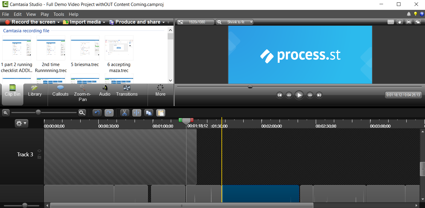Toggle pan hand mode in preview

click(x=400, y=22)
